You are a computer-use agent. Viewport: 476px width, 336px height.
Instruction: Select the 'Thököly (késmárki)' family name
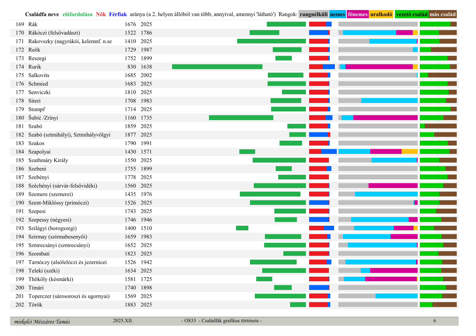point(51,279)
